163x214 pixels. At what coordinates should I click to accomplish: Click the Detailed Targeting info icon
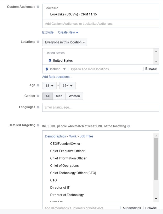point(38,125)
